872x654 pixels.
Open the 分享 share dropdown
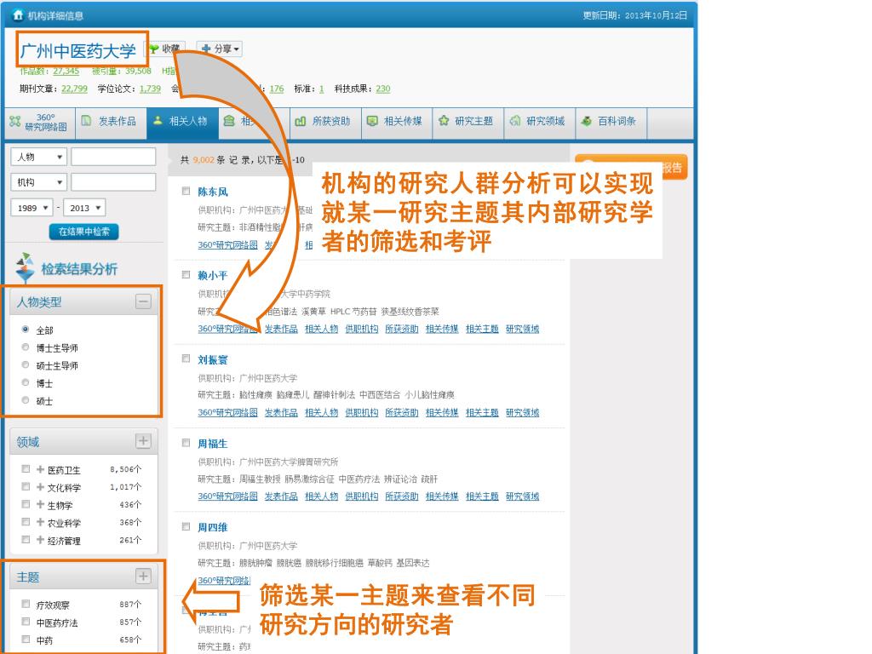tap(219, 49)
